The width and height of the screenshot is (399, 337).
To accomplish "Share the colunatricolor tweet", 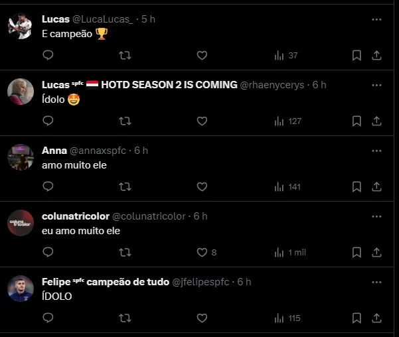I will 376,252.
